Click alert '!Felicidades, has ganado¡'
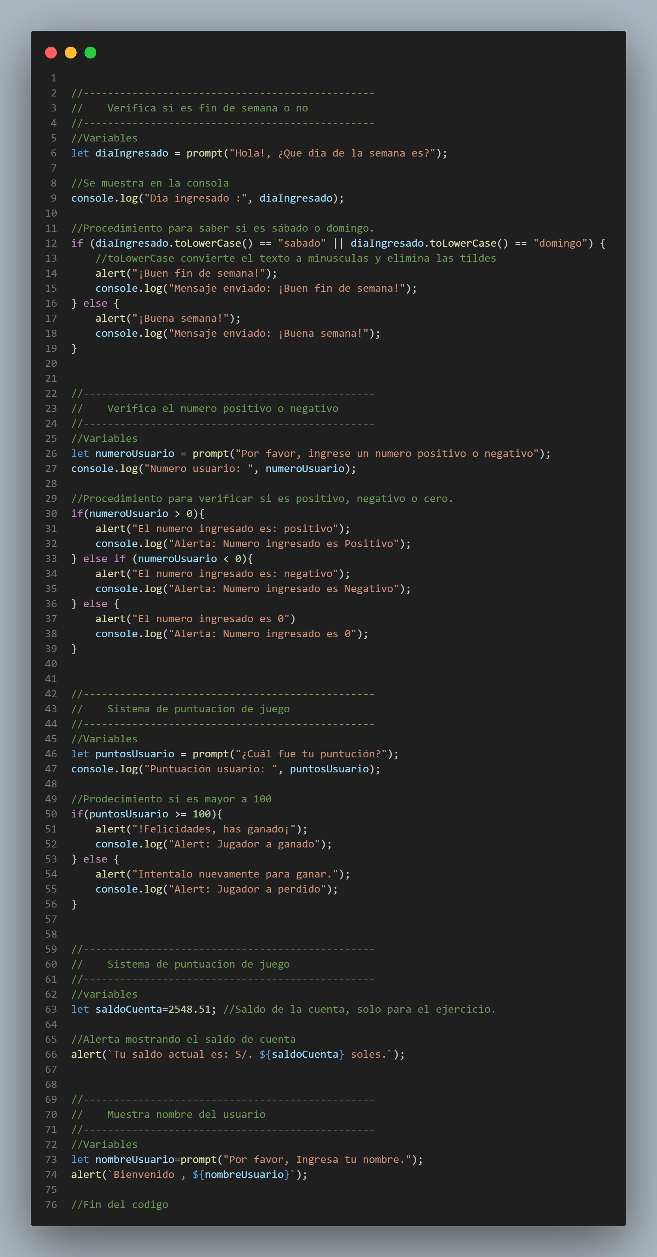 (201, 829)
